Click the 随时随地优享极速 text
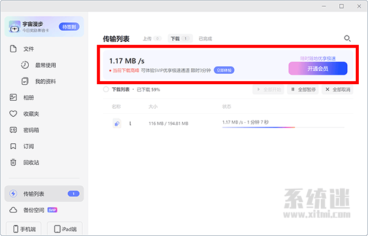Viewport: 368px width, 236px height. point(318,58)
